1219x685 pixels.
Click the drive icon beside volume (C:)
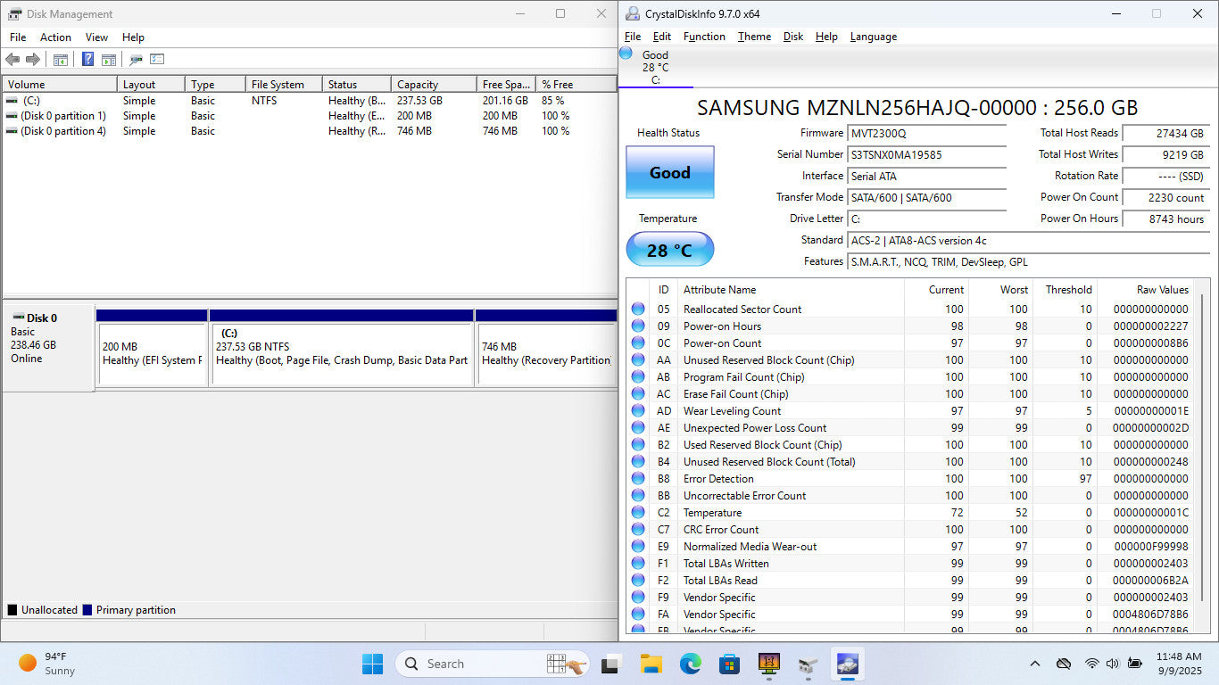(x=12, y=101)
